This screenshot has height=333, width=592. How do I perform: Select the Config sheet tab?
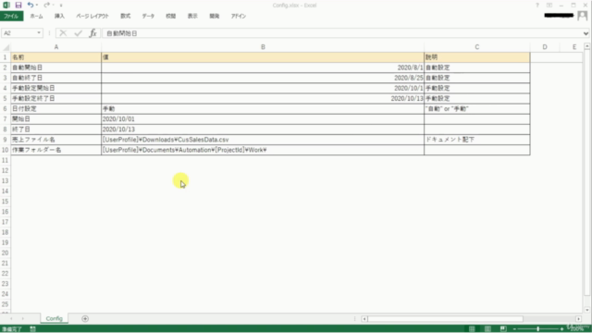click(x=54, y=318)
